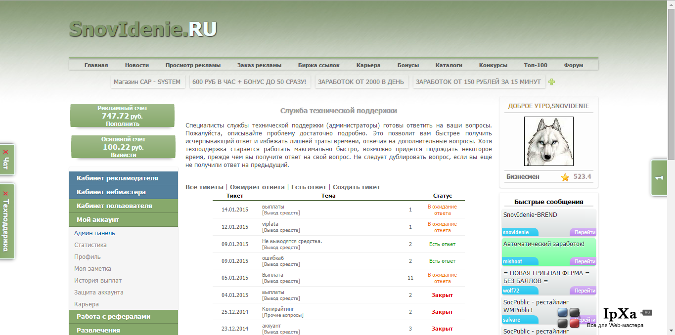Expand Развлечения section

[124, 330]
